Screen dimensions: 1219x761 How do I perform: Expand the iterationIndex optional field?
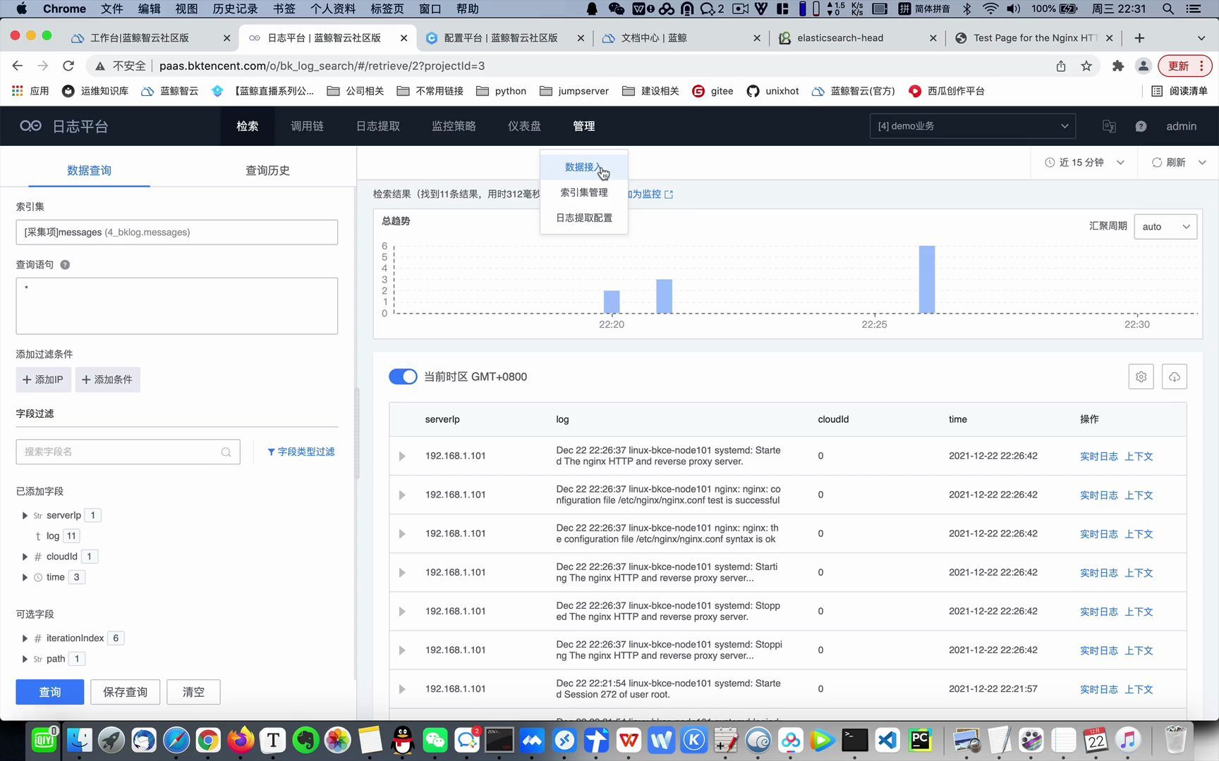point(25,638)
